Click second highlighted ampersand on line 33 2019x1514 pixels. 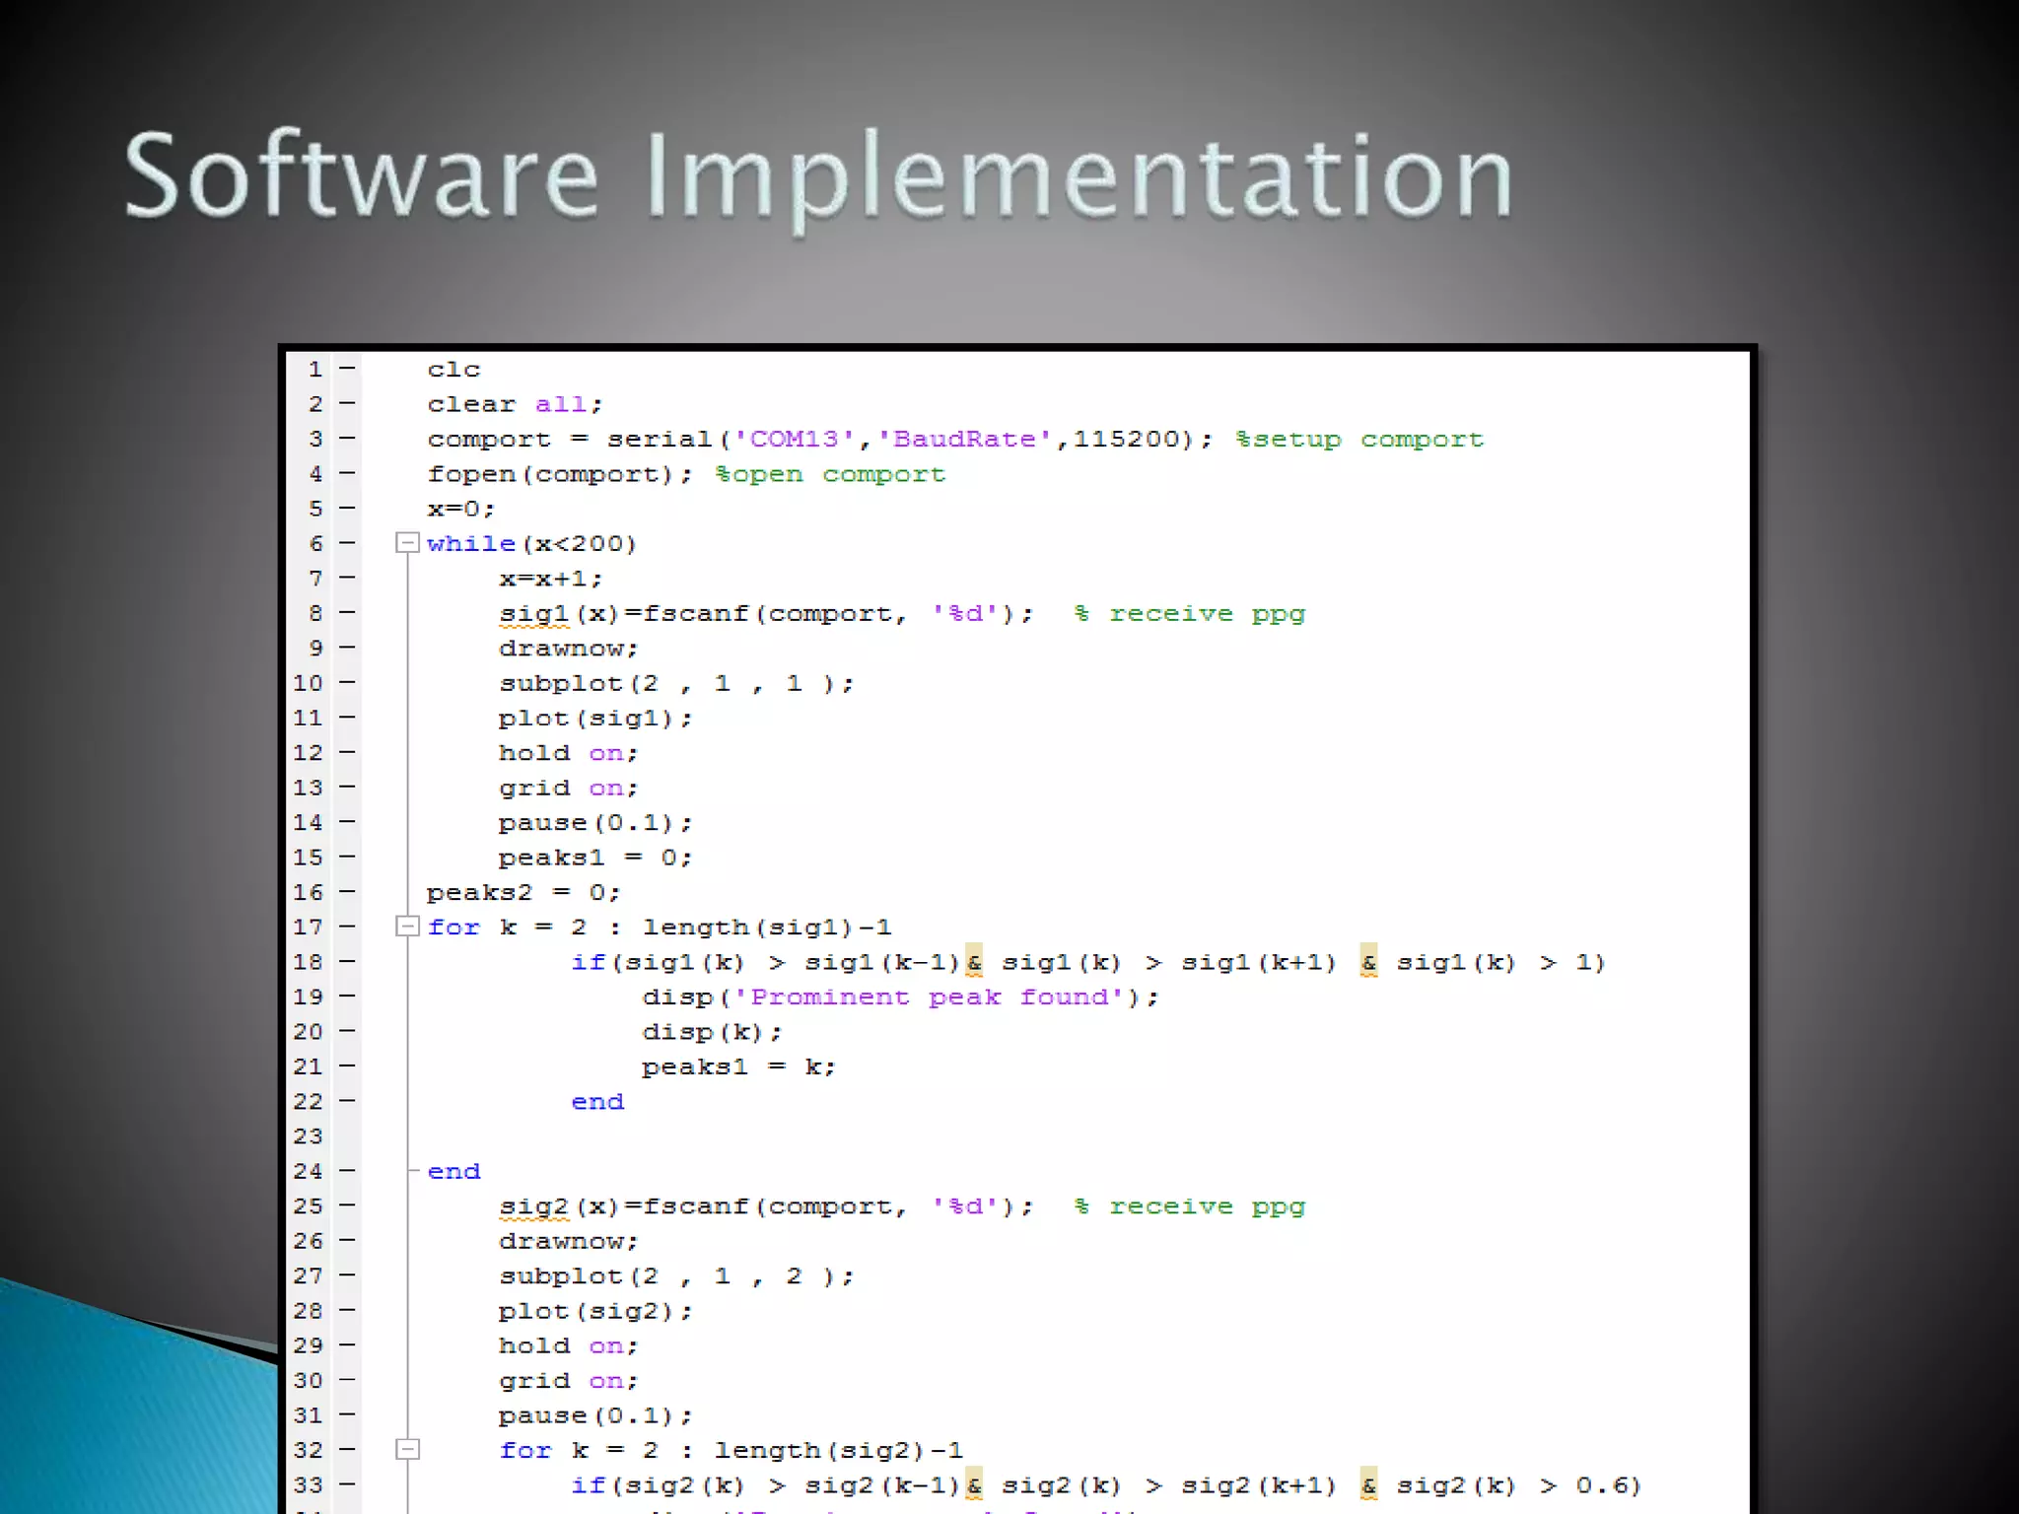tap(1368, 1485)
